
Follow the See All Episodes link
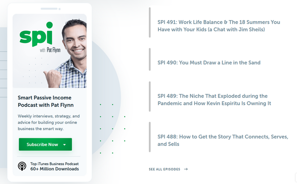point(165,169)
